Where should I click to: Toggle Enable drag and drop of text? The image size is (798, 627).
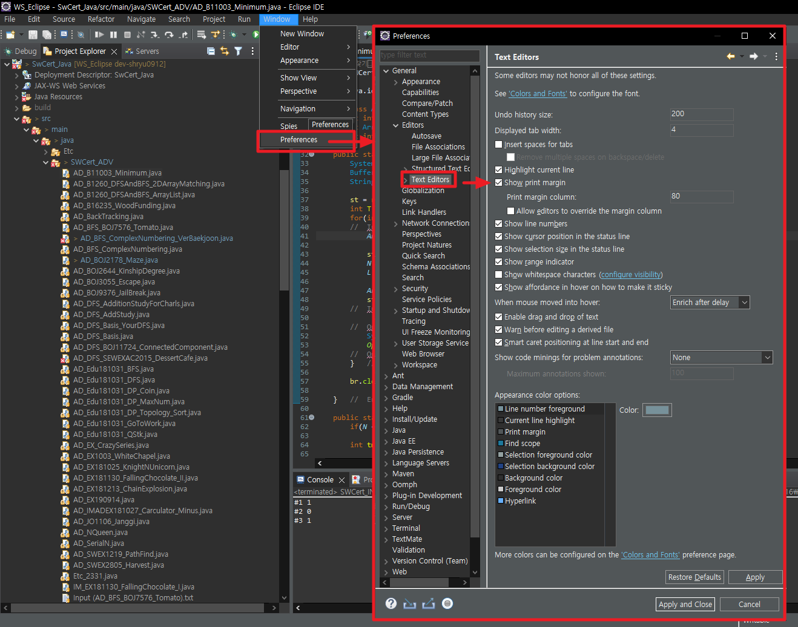tap(499, 317)
